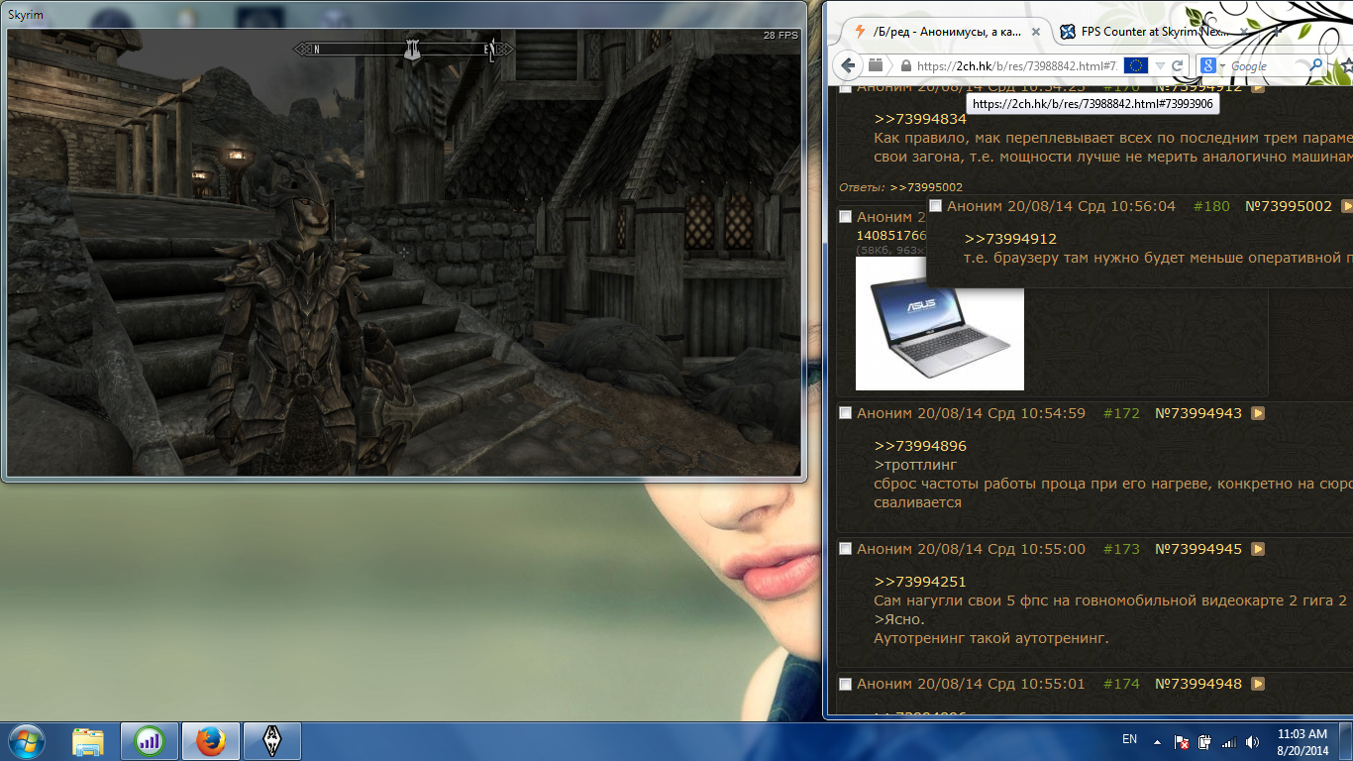Tick the checkbox of post #173
The height and width of the screenshot is (761, 1353).
coord(845,549)
